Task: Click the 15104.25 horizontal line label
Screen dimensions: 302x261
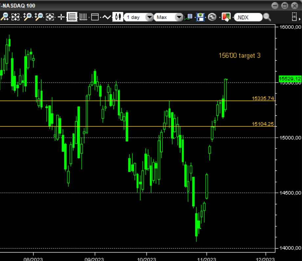Action: point(263,124)
